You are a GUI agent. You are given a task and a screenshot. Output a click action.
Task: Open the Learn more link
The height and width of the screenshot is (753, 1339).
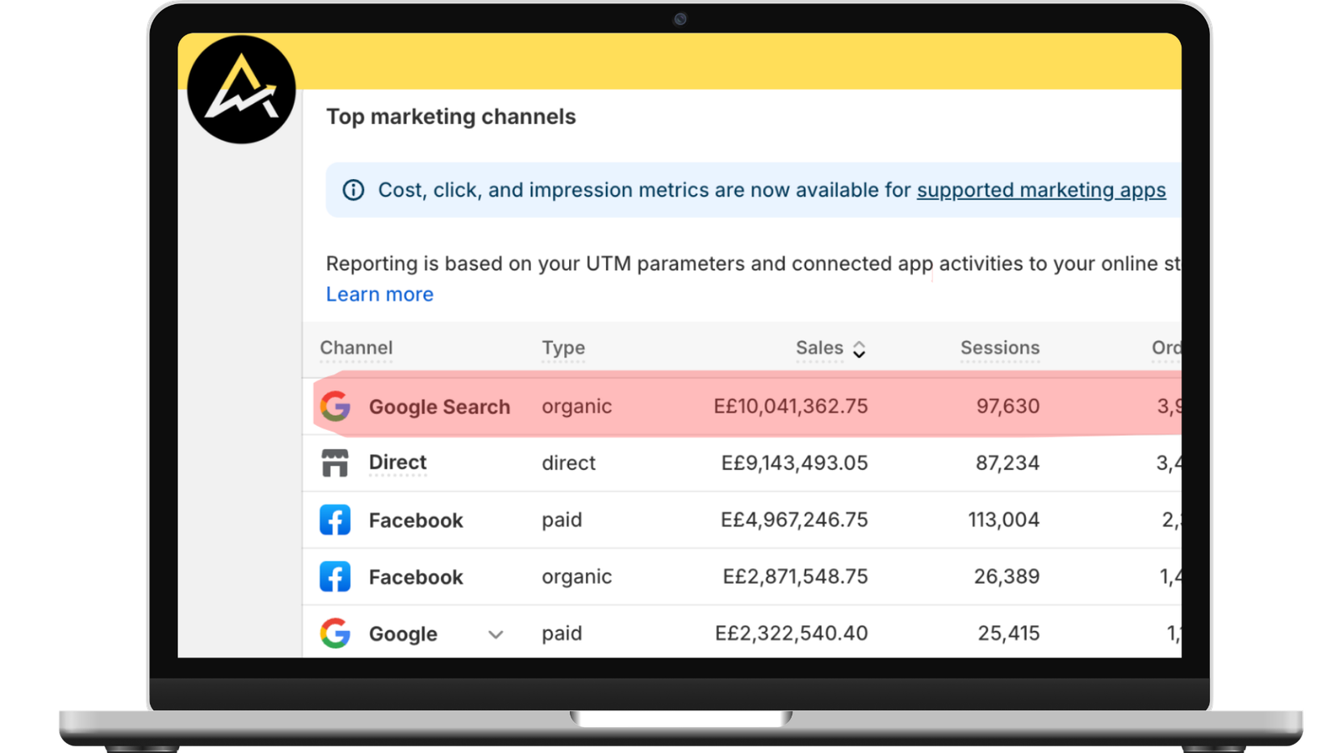(380, 295)
